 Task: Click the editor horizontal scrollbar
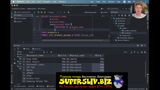(72, 40)
